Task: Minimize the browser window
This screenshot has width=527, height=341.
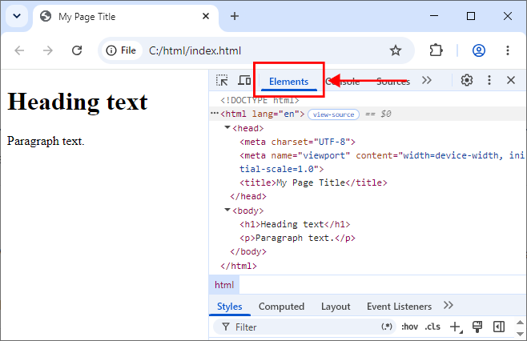Action: (x=434, y=16)
